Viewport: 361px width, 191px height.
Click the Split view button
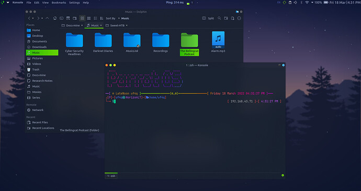(x=208, y=18)
